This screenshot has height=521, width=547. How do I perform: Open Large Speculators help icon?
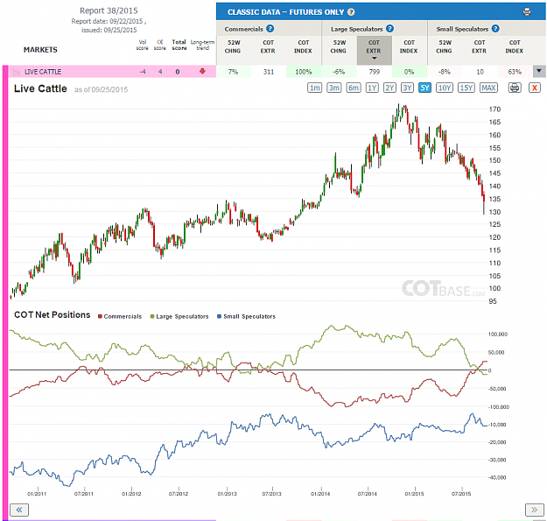coord(390,29)
